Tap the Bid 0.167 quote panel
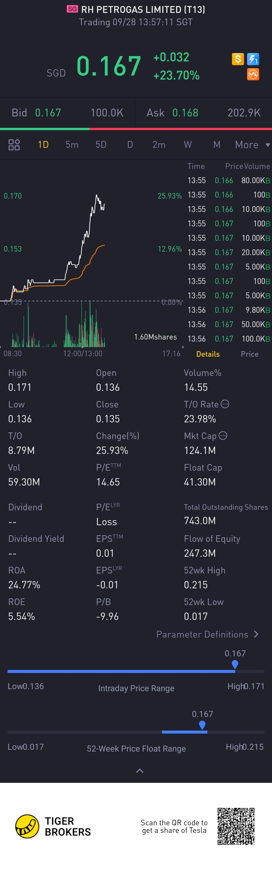Screen dimensions: 272x870 click(x=67, y=112)
